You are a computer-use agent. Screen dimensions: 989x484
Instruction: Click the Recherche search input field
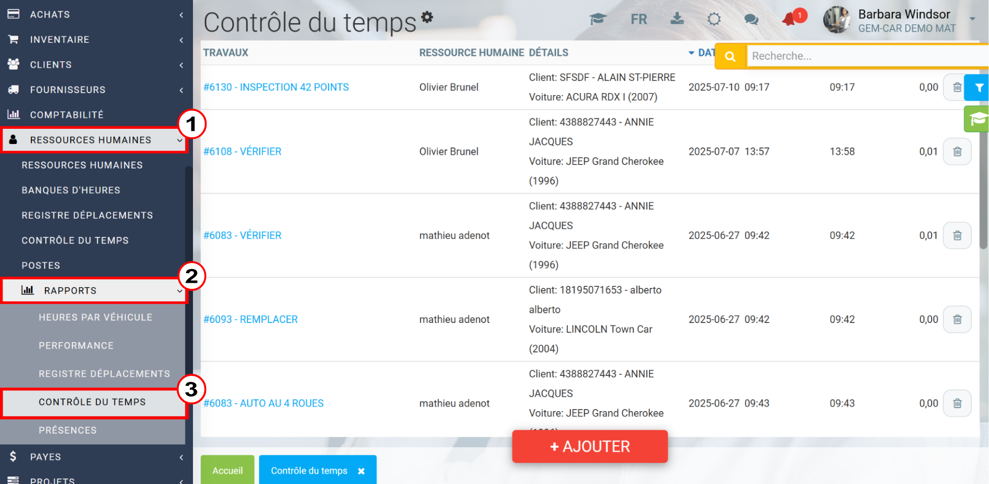pyautogui.click(x=867, y=56)
